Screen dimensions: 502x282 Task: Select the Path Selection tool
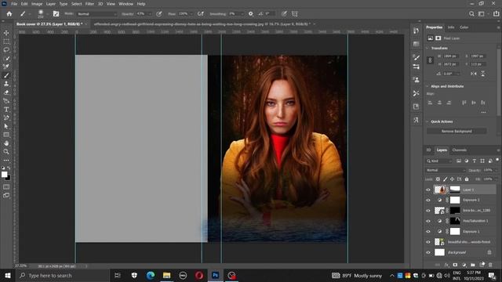(x=6, y=126)
